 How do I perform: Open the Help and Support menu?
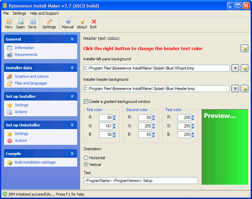[44, 13]
